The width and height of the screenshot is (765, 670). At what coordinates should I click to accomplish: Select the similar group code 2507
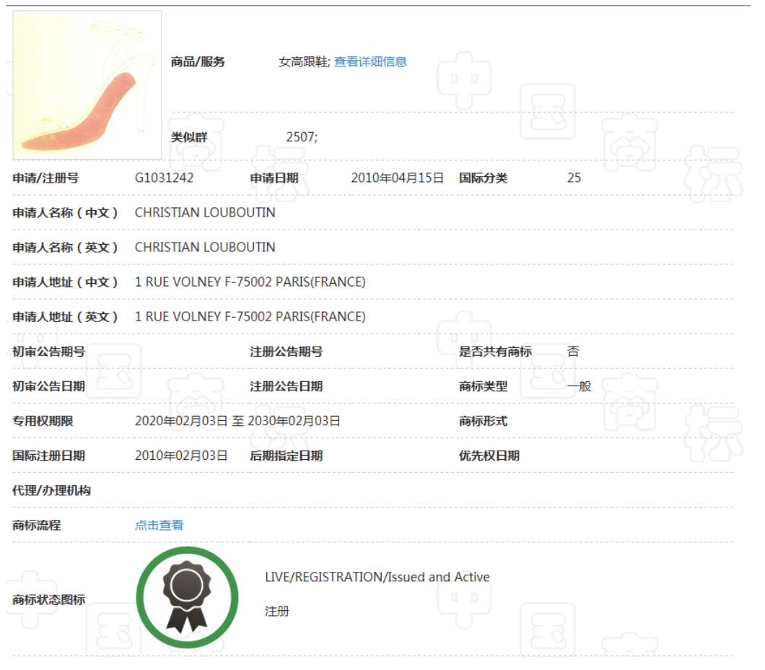pos(301,136)
